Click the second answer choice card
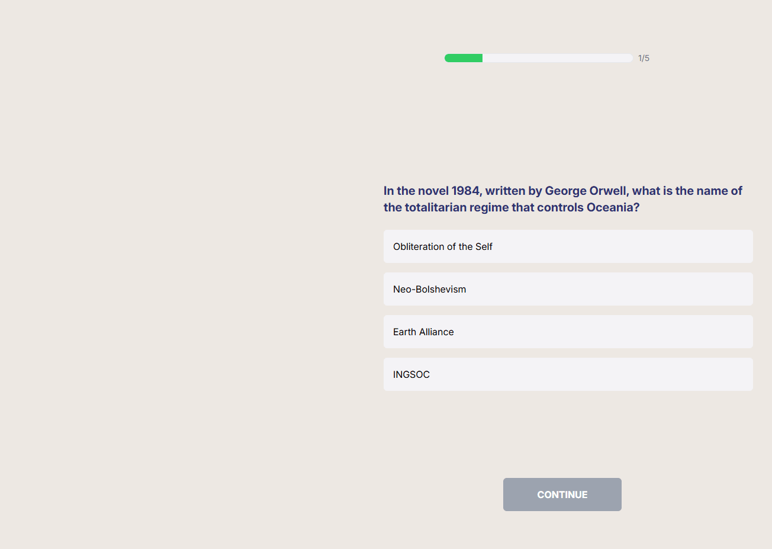The width and height of the screenshot is (772, 549). coord(568,289)
